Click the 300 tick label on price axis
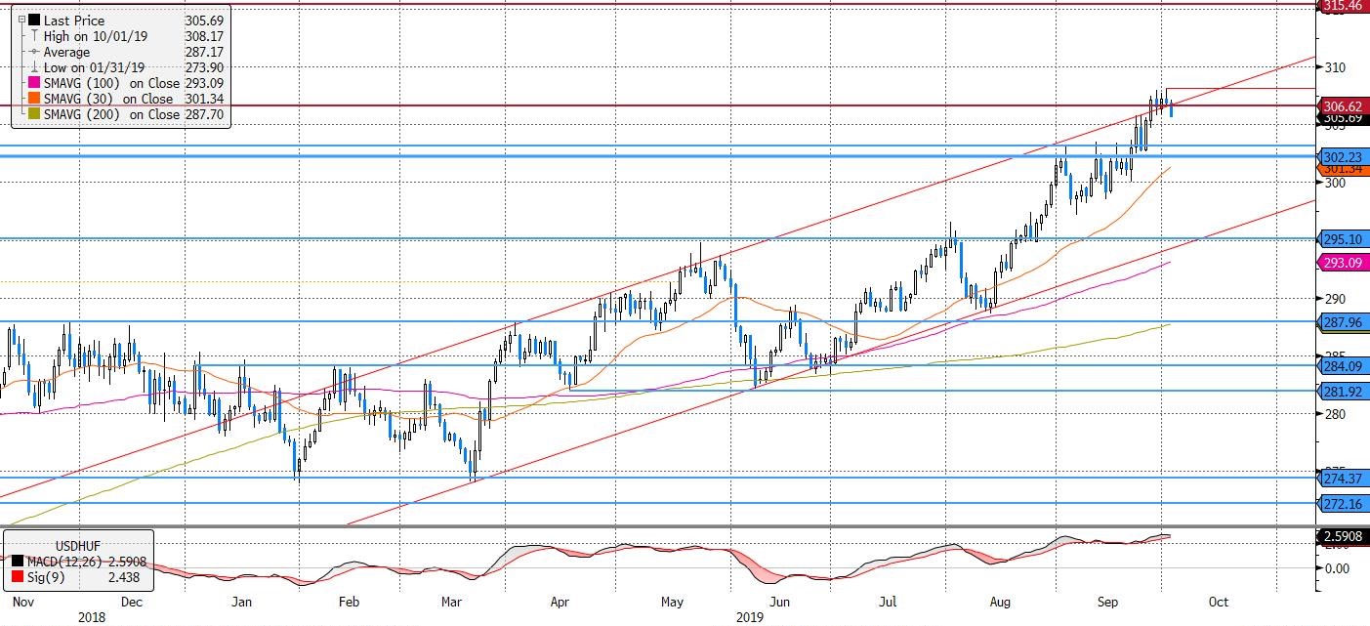Screen dimensions: 1370x626 tap(1335, 183)
